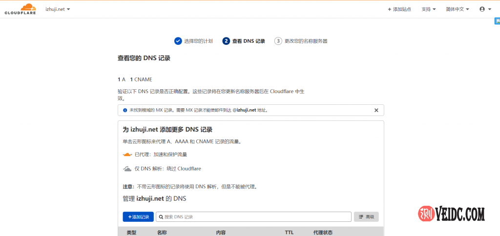The height and width of the screenshot is (236, 500).
Task: Select step 3 更改您的名称服务器
Action: click(x=301, y=41)
